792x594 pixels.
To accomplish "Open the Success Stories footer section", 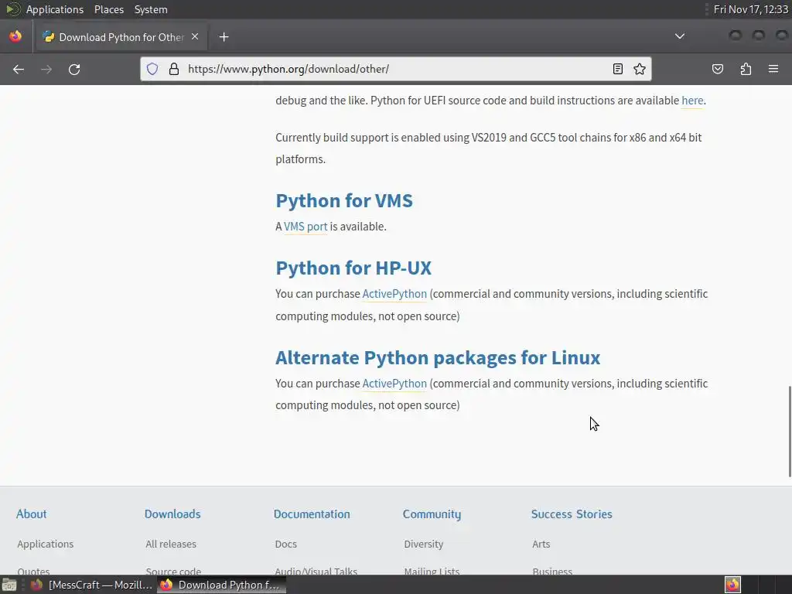I will tap(572, 514).
